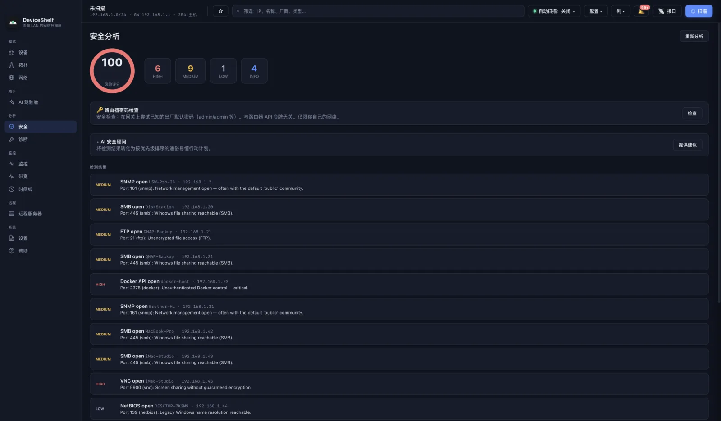Select the SMB open MacBook-Pro finding

[399, 334]
